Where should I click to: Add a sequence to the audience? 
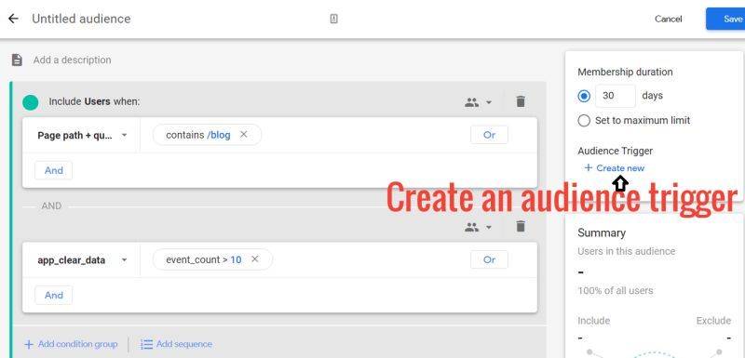pos(176,344)
